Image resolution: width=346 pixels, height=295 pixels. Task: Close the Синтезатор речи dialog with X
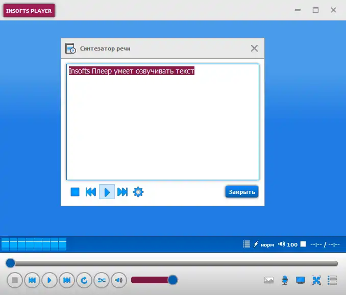(x=255, y=48)
